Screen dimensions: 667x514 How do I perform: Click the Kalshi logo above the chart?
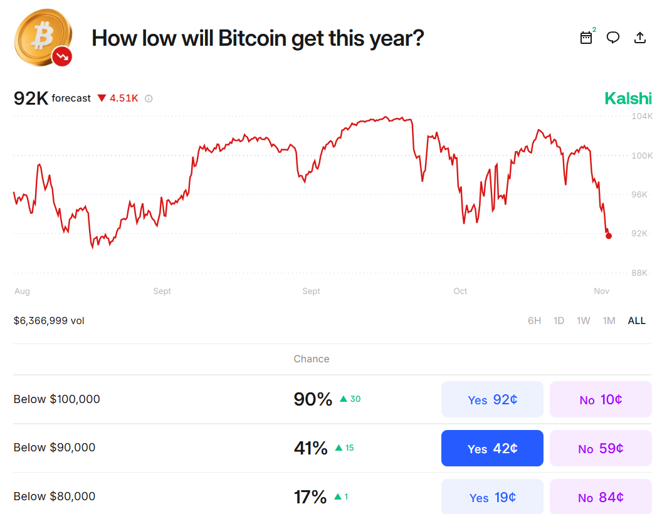tap(628, 98)
